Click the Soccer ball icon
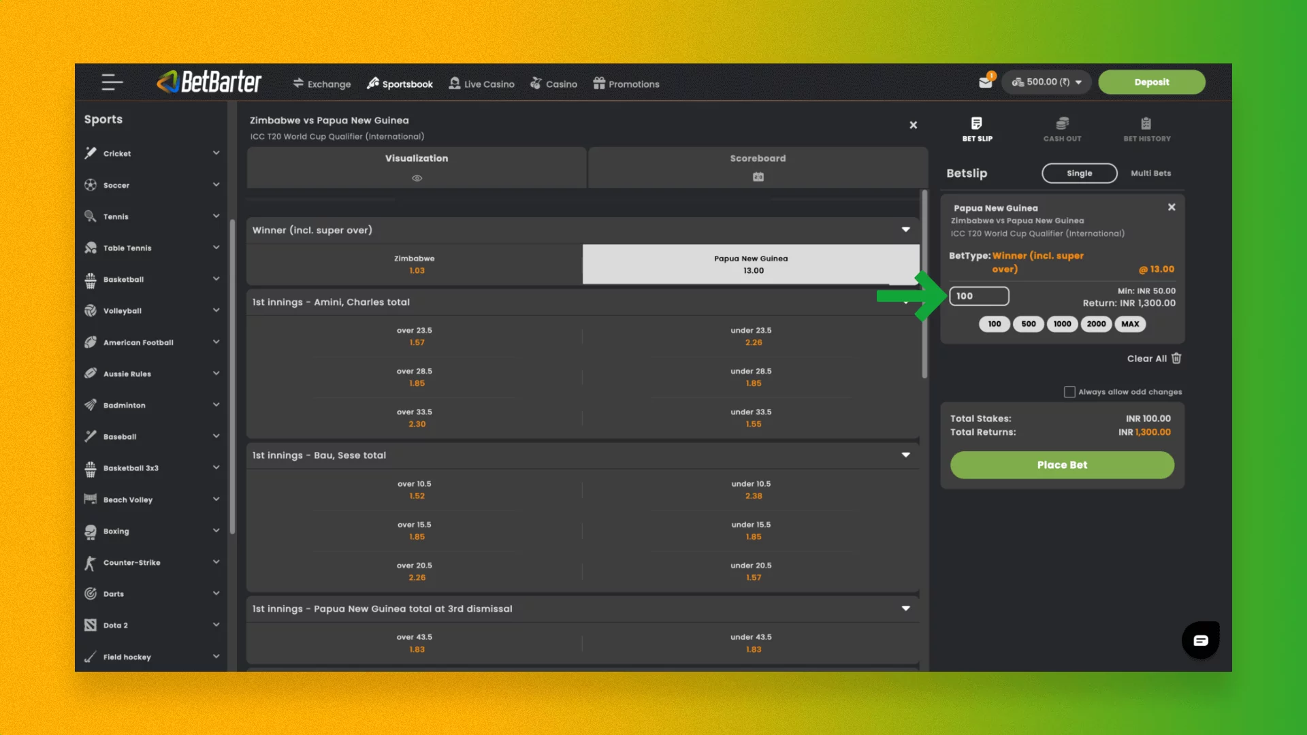 [x=90, y=185]
